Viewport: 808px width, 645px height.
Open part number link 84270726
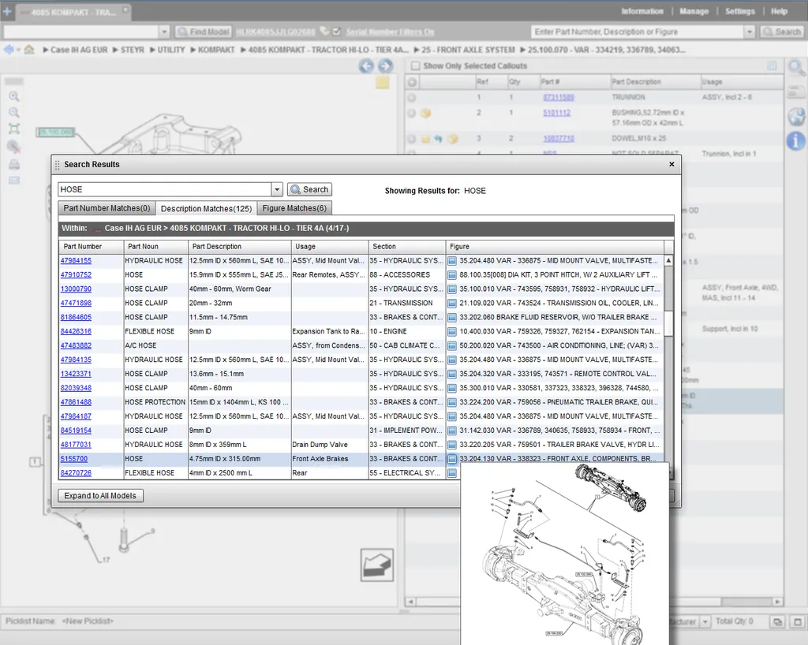tap(76, 473)
